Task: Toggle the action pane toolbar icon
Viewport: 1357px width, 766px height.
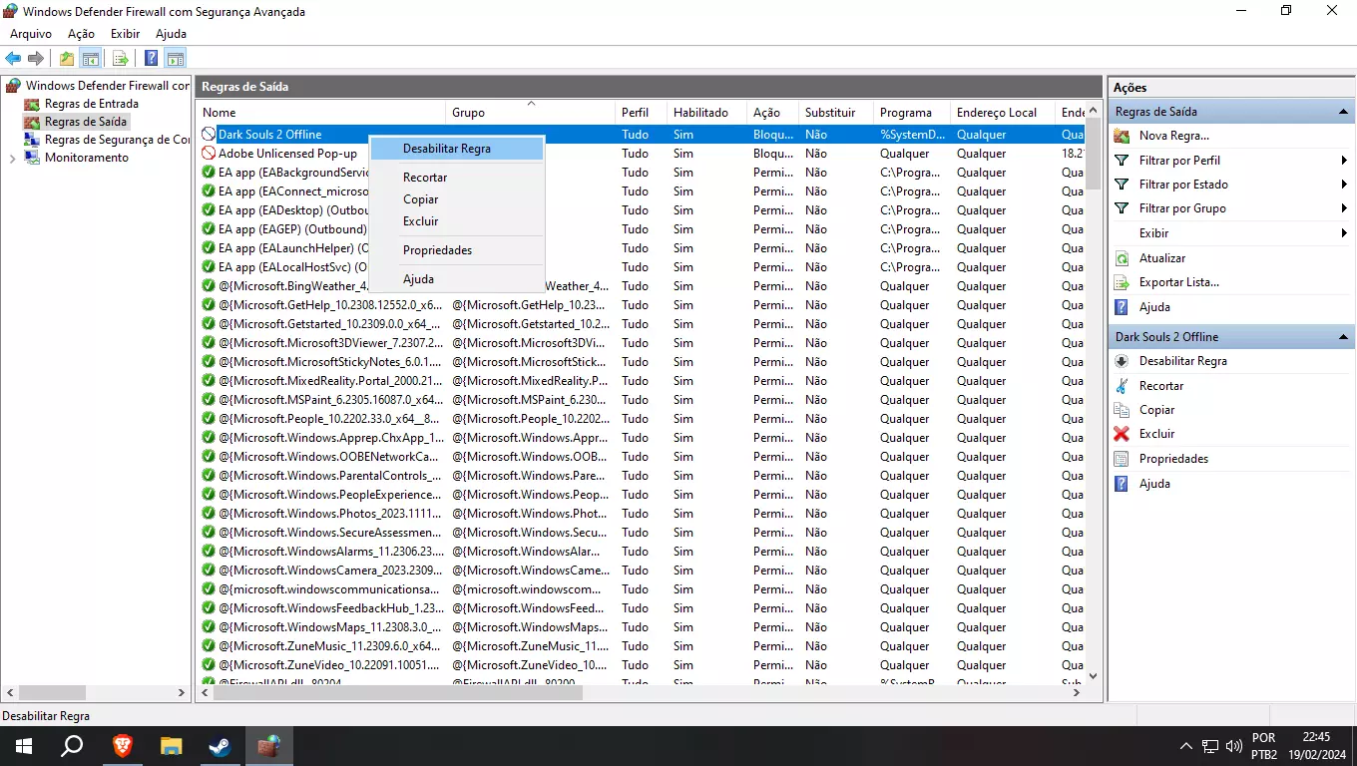Action: (176, 59)
